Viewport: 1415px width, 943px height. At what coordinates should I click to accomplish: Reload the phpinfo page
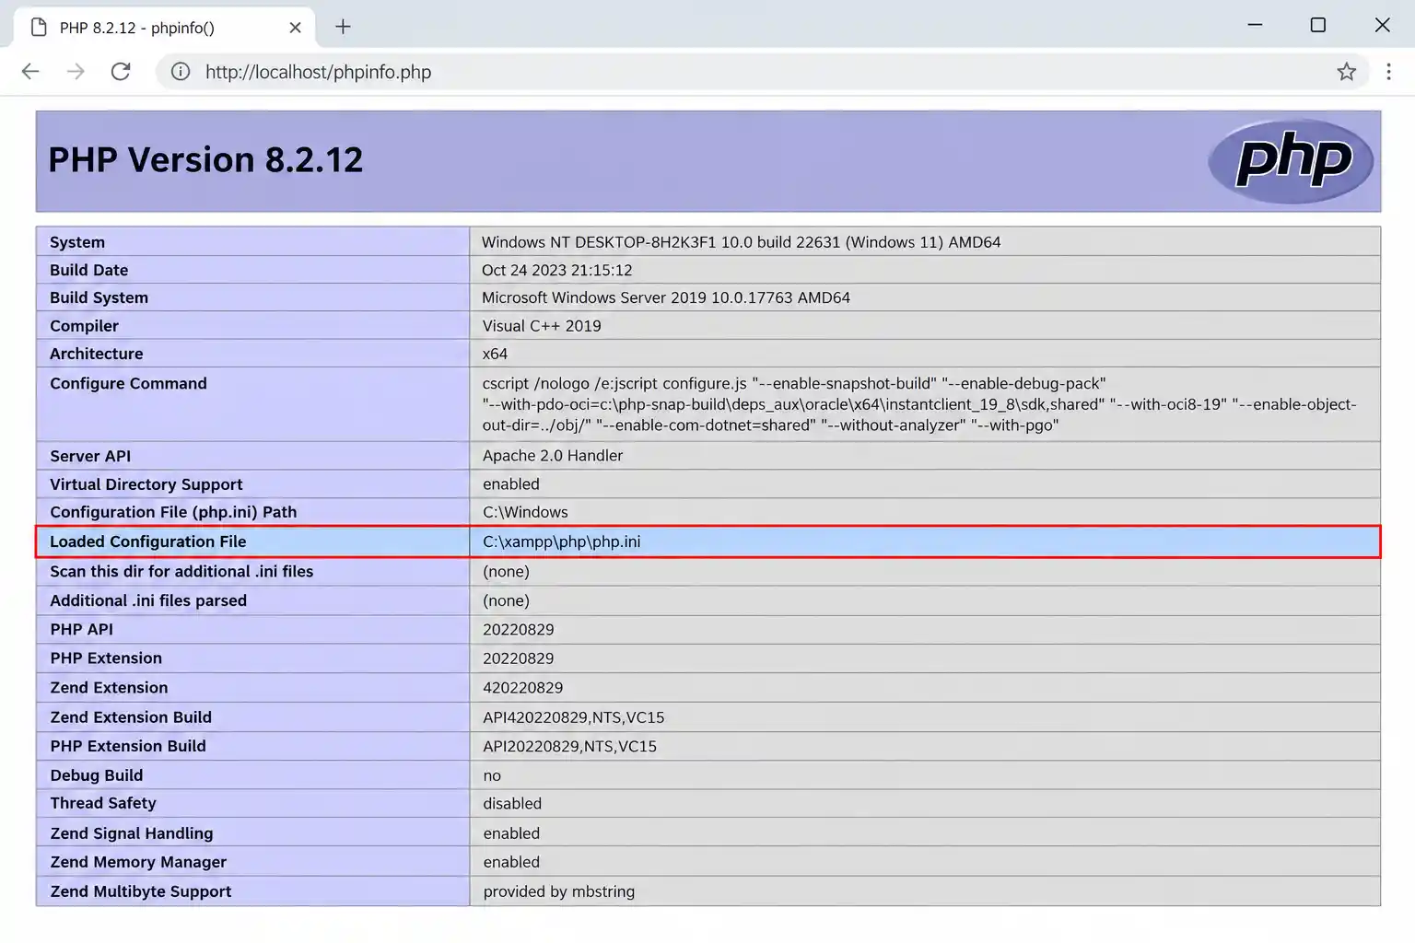tap(121, 72)
